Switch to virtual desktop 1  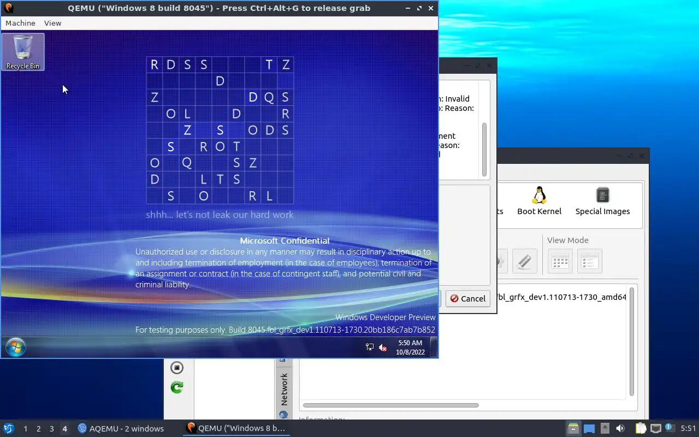point(25,429)
